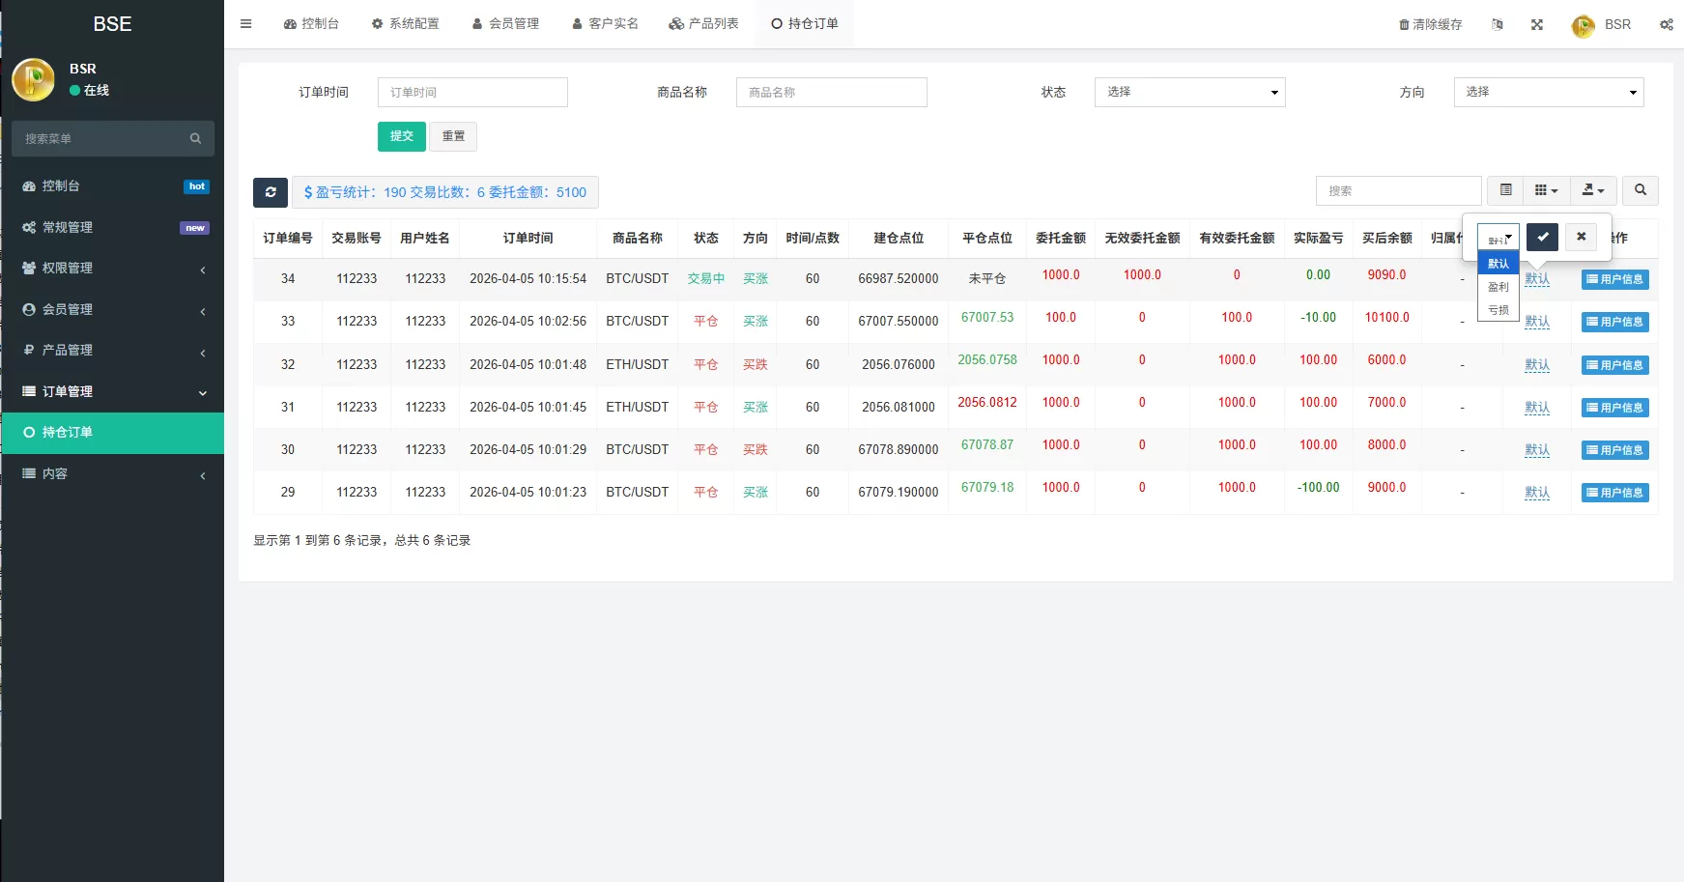The width and height of the screenshot is (1684, 882).
Task: Expand 权限管理 in the sidebar
Action: pos(113,269)
